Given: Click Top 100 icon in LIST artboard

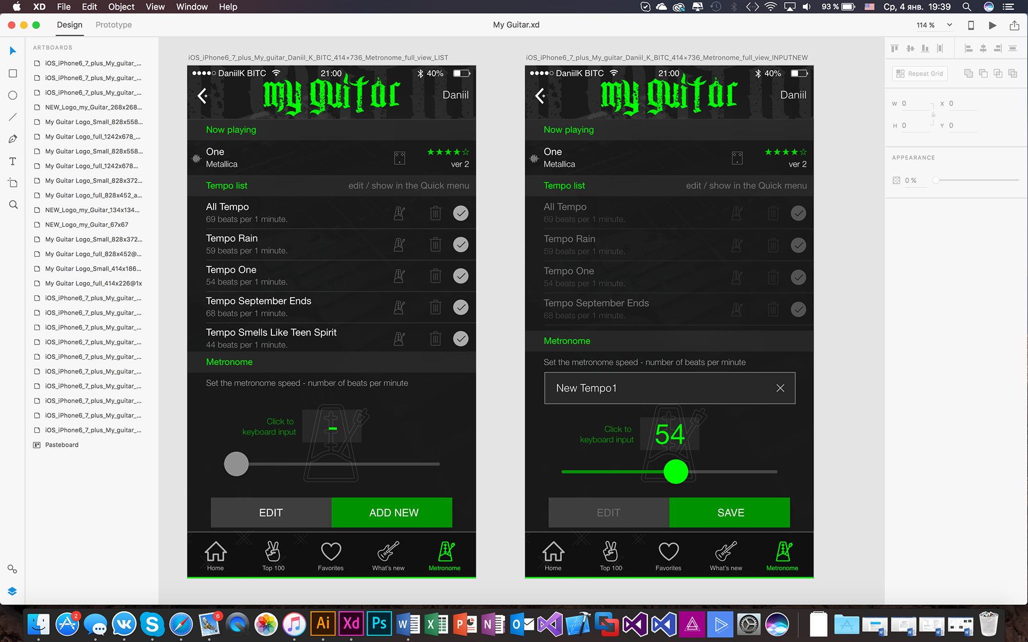Looking at the screenshot, I should 273,551.
